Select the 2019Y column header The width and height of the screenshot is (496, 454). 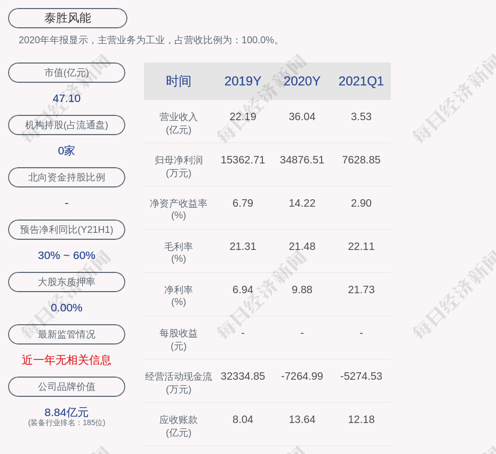click(243, 81)
